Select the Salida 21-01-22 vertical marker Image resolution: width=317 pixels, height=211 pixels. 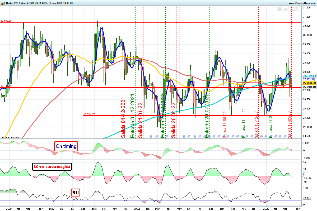[x=141, y=120]
